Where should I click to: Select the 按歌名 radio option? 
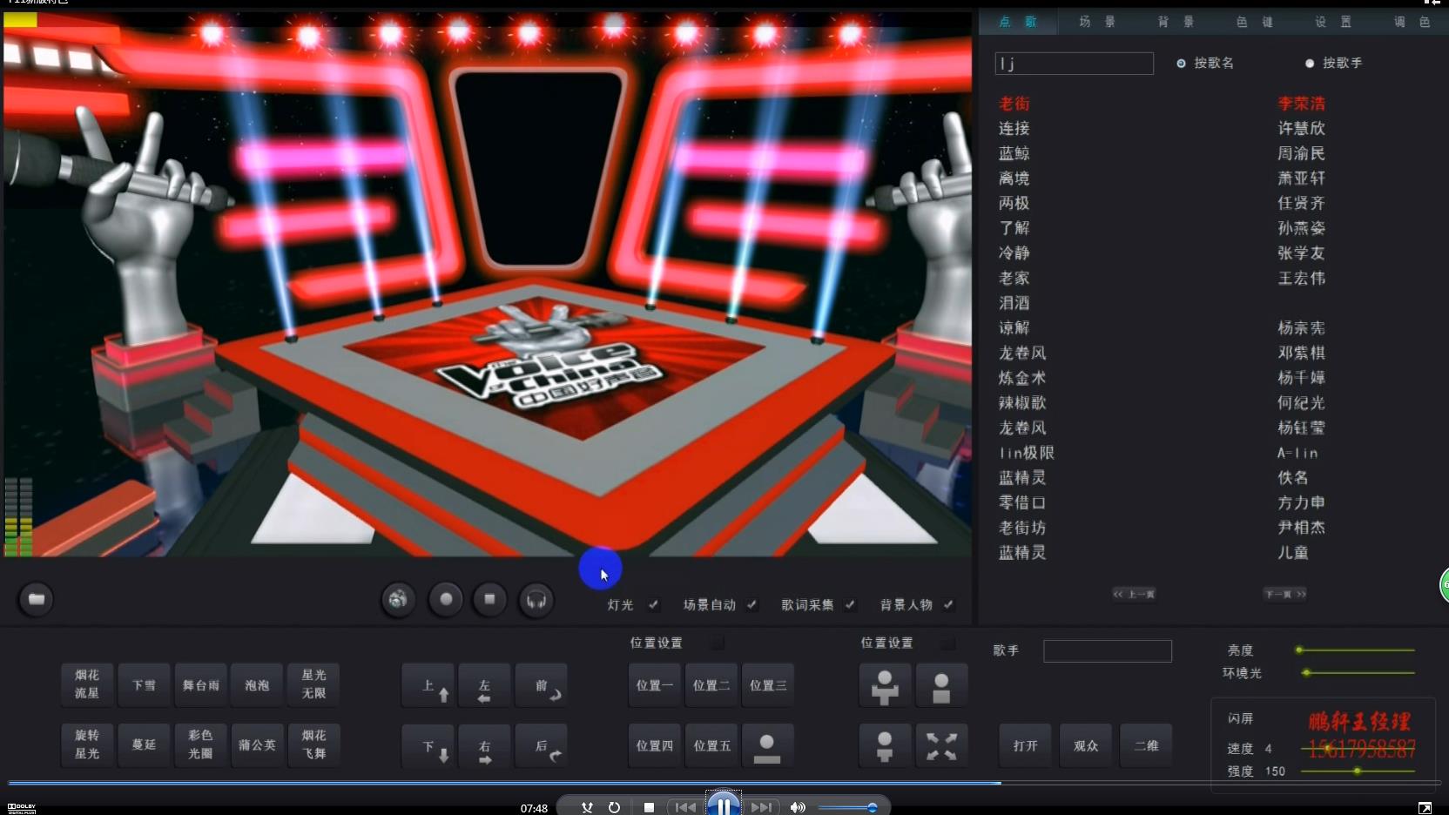click(1181, 64)
